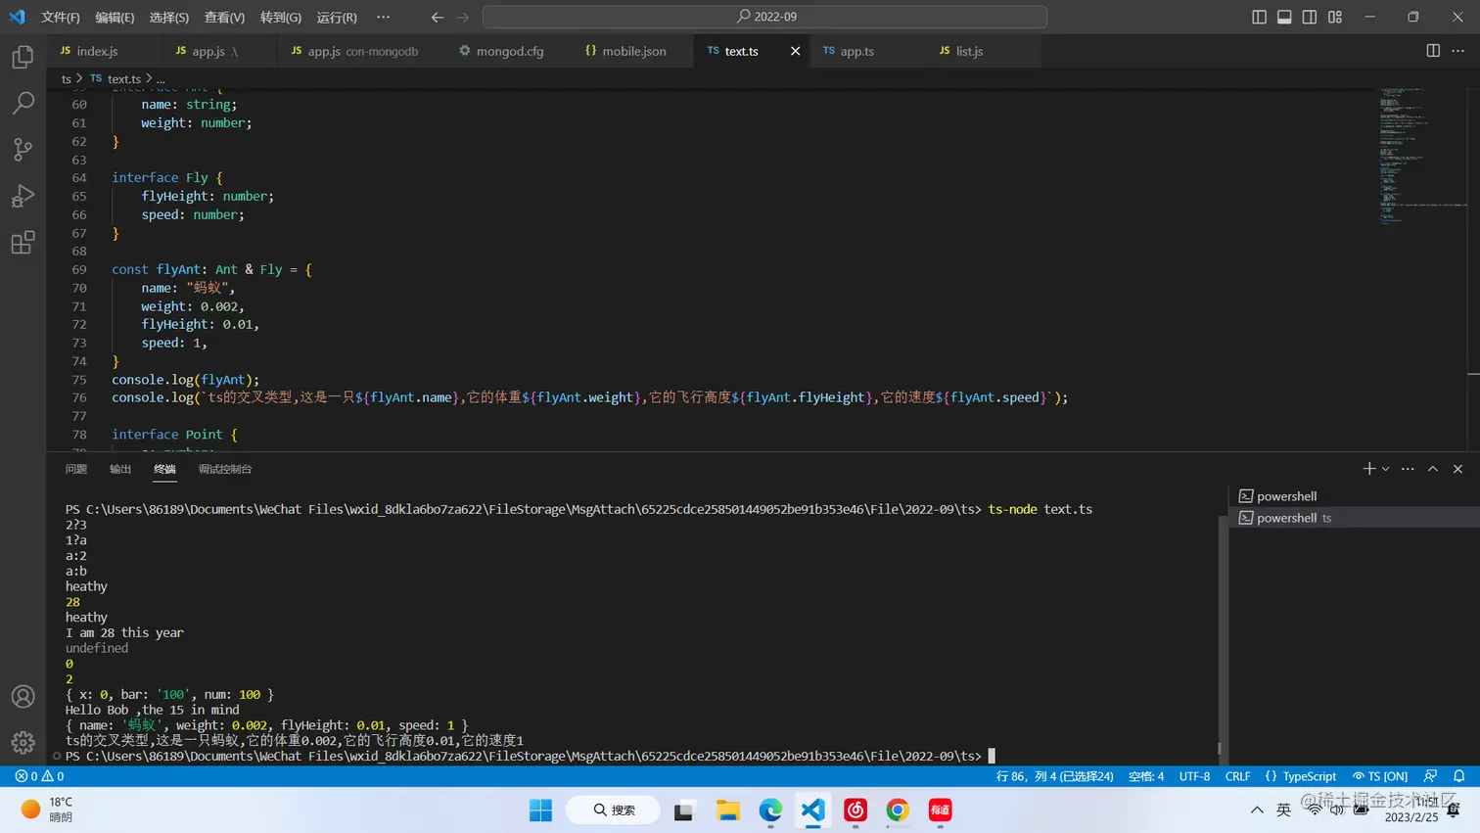Maximize the panel with the up chevron
The width and height of the screenshot is (1480, 833).
1433,469
